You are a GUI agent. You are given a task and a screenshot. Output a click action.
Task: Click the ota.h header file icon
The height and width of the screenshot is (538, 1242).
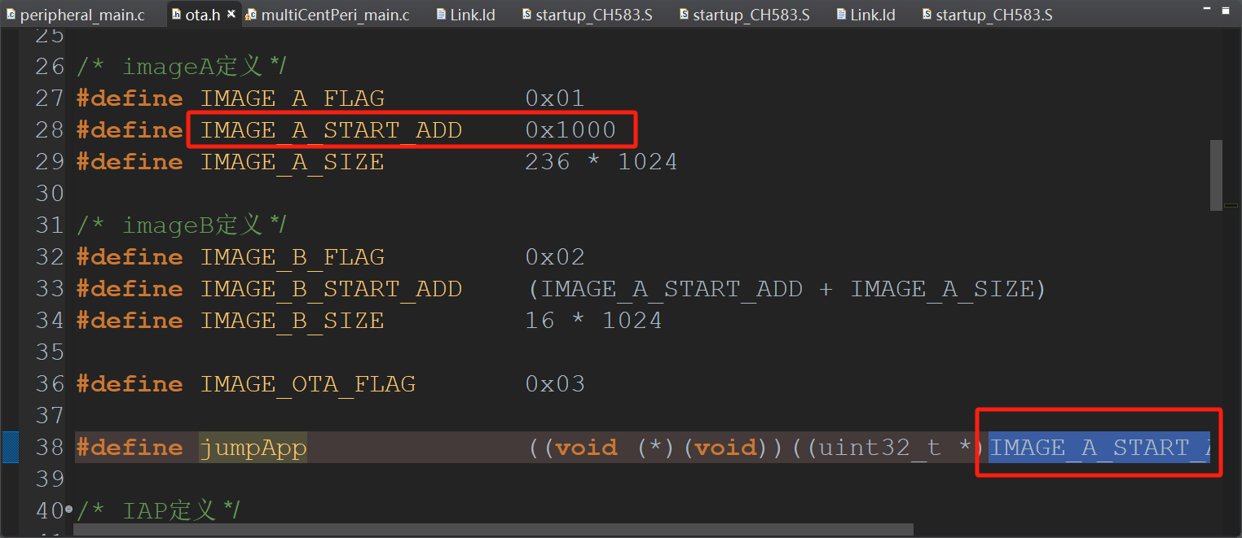click(x=177, y=15)
